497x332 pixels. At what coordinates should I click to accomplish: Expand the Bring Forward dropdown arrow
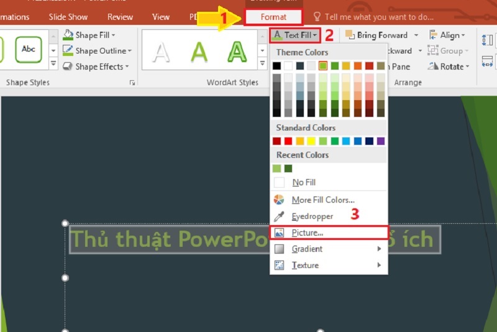(x=416, y=35)
